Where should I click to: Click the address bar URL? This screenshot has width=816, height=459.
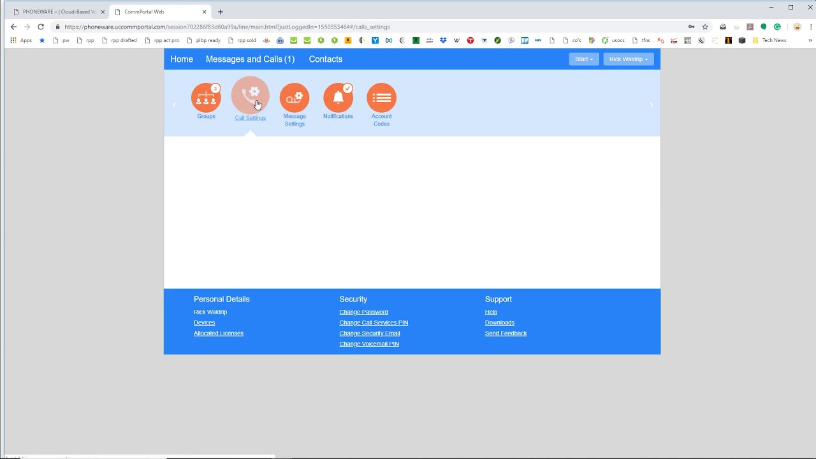tap(227, 27)
